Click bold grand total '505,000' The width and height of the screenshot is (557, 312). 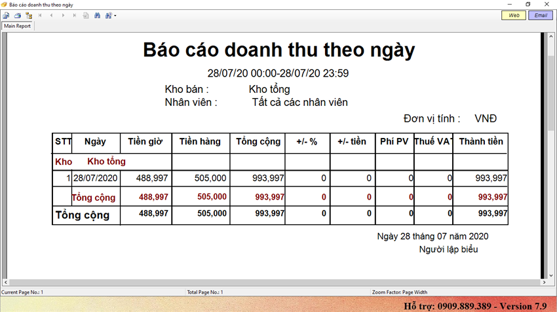click(x=212, y=213)
